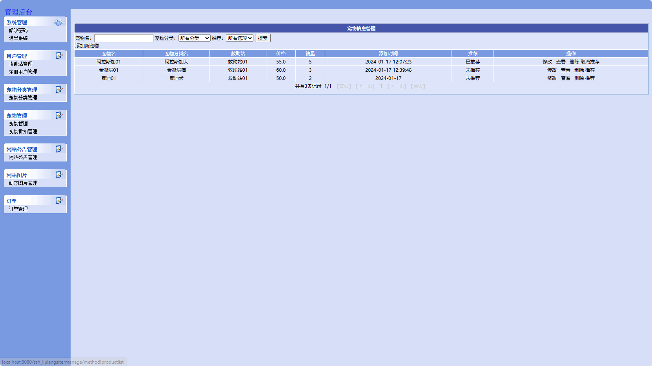
Task: Click 退出系统 to log out
Action: pos(18,38)
